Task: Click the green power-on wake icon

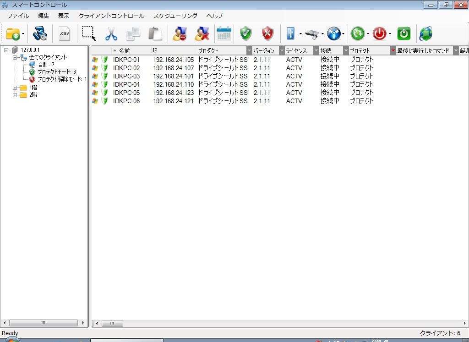Action: 404,33
